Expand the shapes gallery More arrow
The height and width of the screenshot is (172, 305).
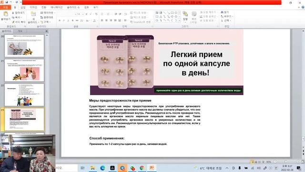point(179,20)
